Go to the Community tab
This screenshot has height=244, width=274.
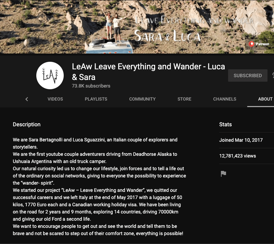142,99
